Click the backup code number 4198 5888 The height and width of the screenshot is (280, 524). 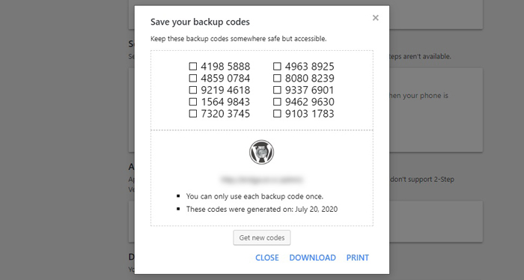(x=225, y=67)
